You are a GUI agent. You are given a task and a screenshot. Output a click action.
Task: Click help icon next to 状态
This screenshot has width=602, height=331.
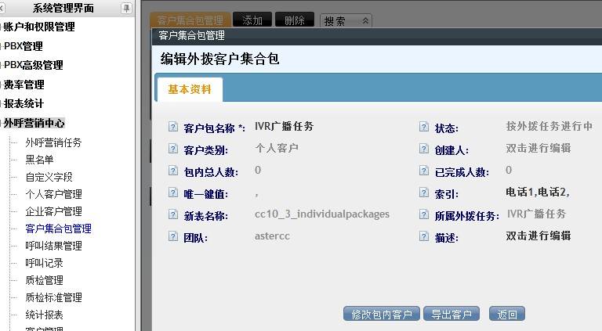tap(424, 127)
